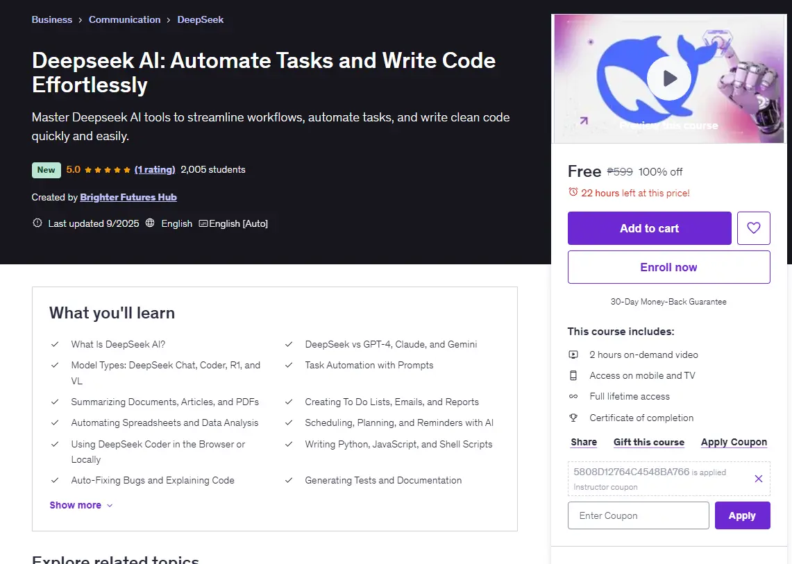Click checkmark beside Summarizing Documents, Articles, and PDFs
This screenshot has height=564, width=792.
coord(55,402)
